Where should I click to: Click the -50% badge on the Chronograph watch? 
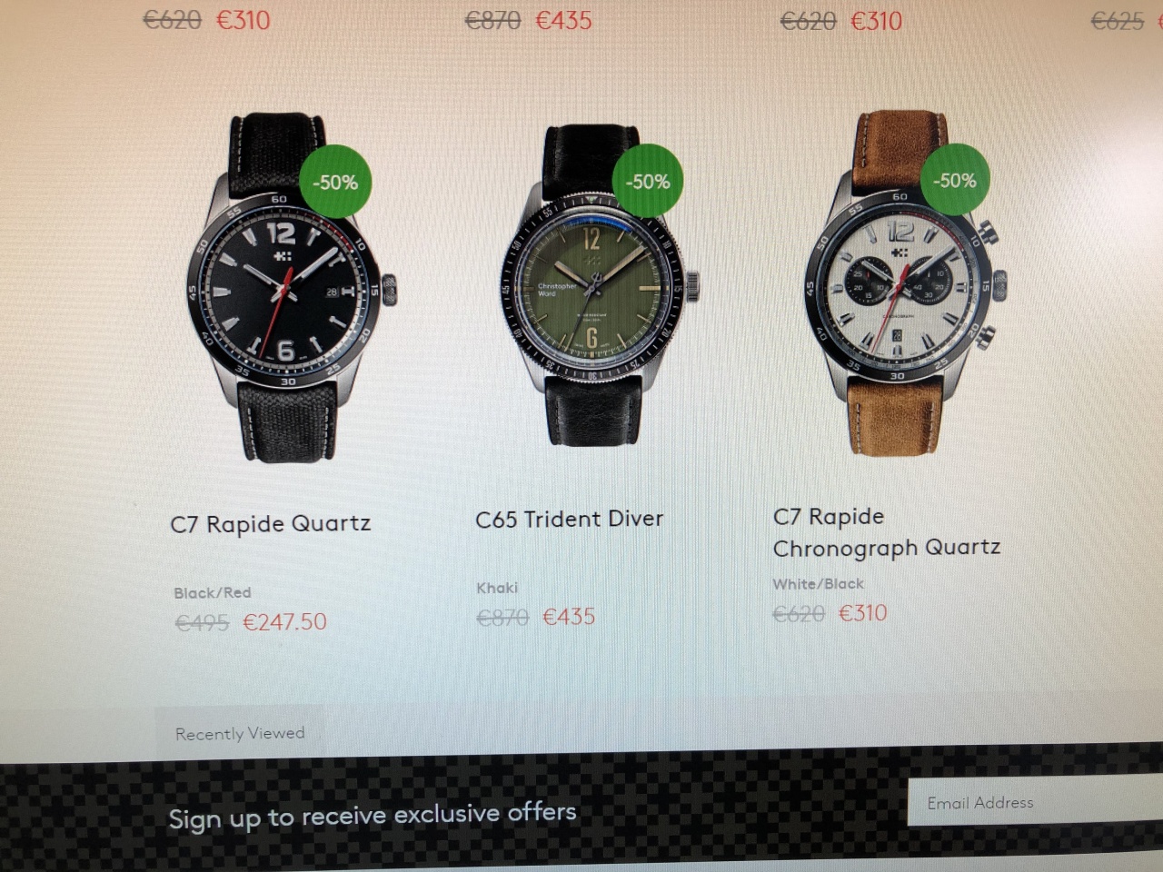click(954, 180)
